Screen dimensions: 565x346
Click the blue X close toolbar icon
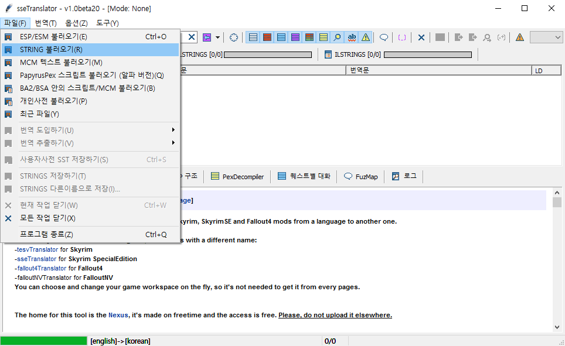click(x=420, y=37)
